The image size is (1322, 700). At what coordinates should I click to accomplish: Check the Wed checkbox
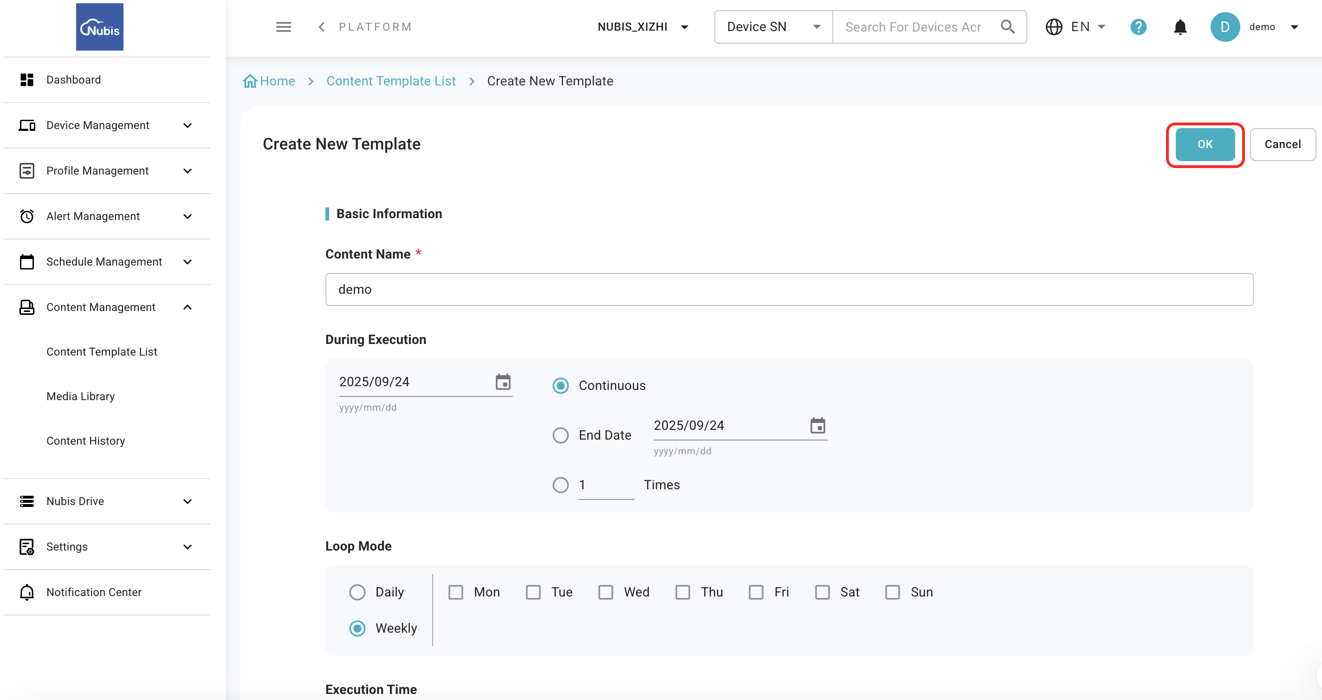[x=606, y=592]
